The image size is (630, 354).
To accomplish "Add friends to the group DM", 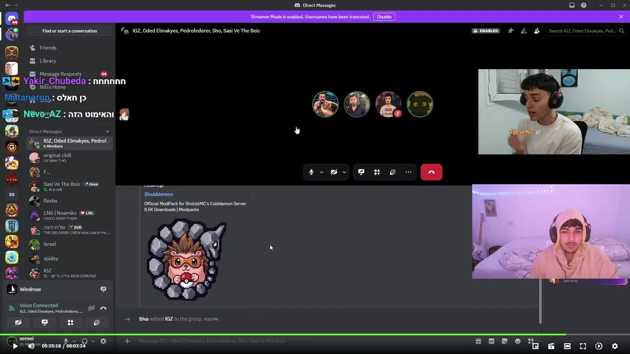I will point(524,30).
